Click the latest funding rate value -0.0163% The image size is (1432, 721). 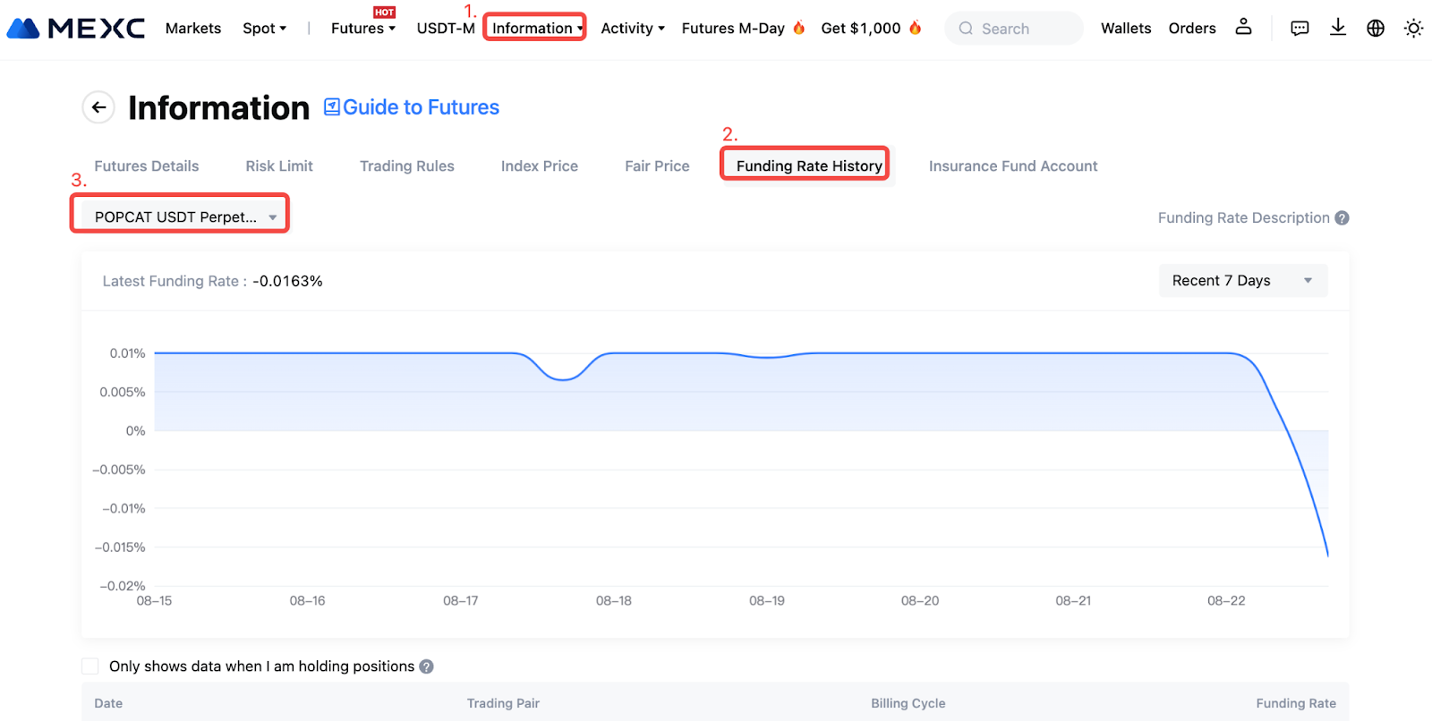pos(287,281)
